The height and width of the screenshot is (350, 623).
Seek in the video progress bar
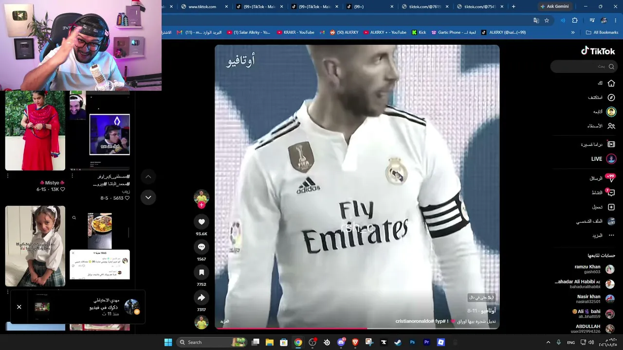(357, 328)
